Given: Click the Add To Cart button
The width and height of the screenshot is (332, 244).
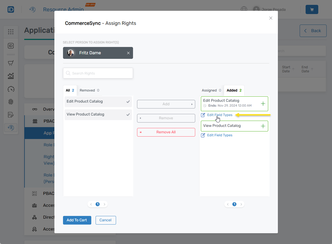Looking at the screenshot, I should click(77, 220).
